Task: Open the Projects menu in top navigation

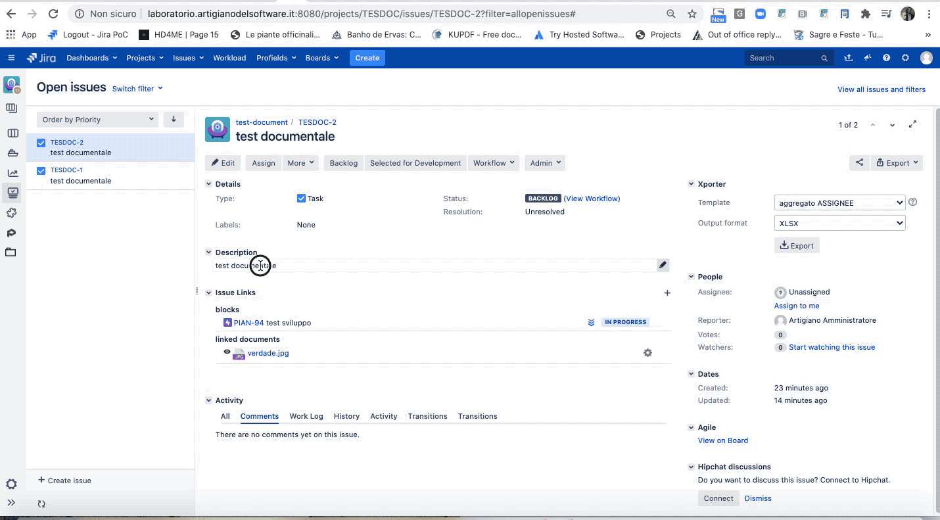Action: click(x=144, y=58)
